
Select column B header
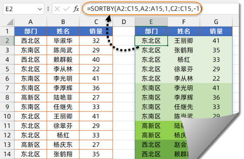pos(63,22)
